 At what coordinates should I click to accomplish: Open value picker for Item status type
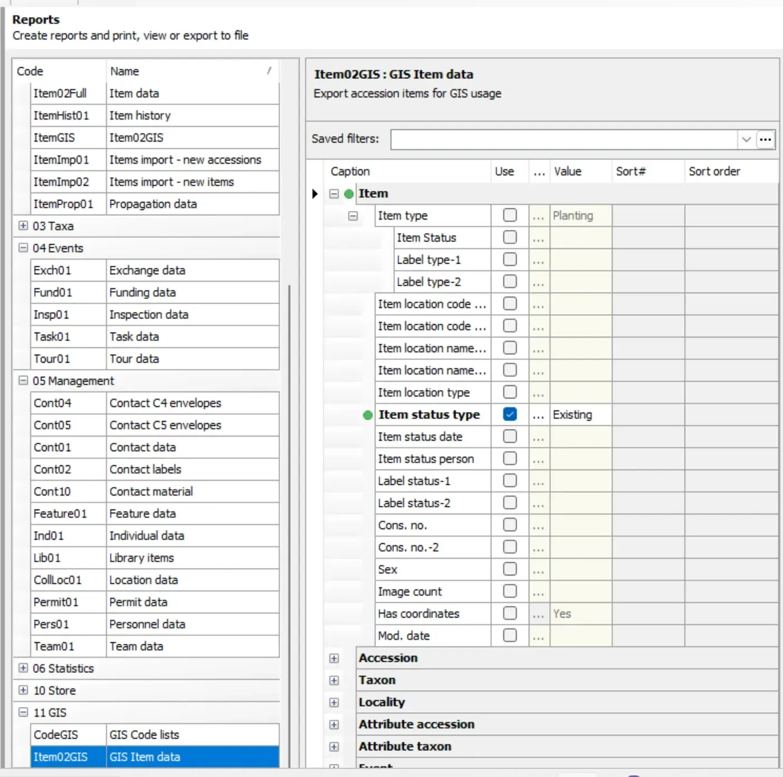click(x=539, y=415)
